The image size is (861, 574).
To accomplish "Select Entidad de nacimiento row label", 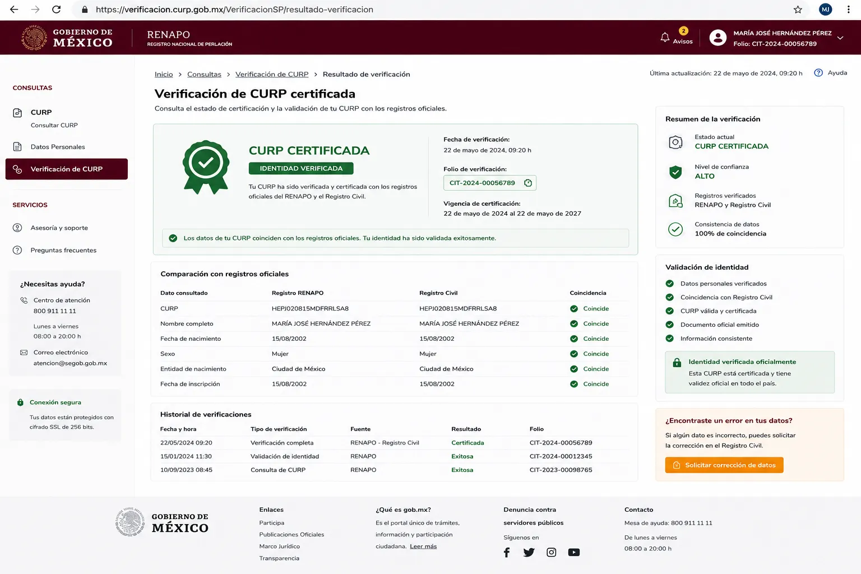I will click(193, 369).
